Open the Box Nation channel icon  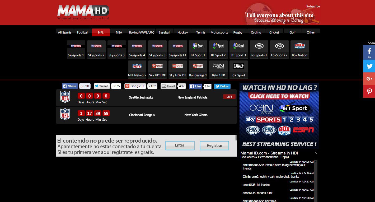(300, 49)
